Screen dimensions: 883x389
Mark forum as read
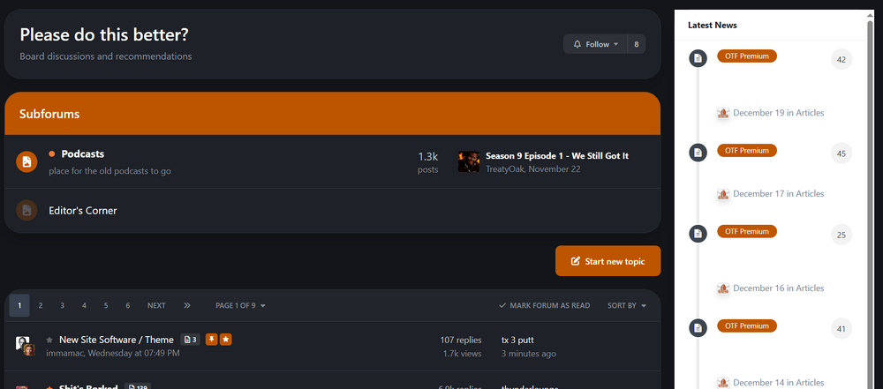coord(544,305)
